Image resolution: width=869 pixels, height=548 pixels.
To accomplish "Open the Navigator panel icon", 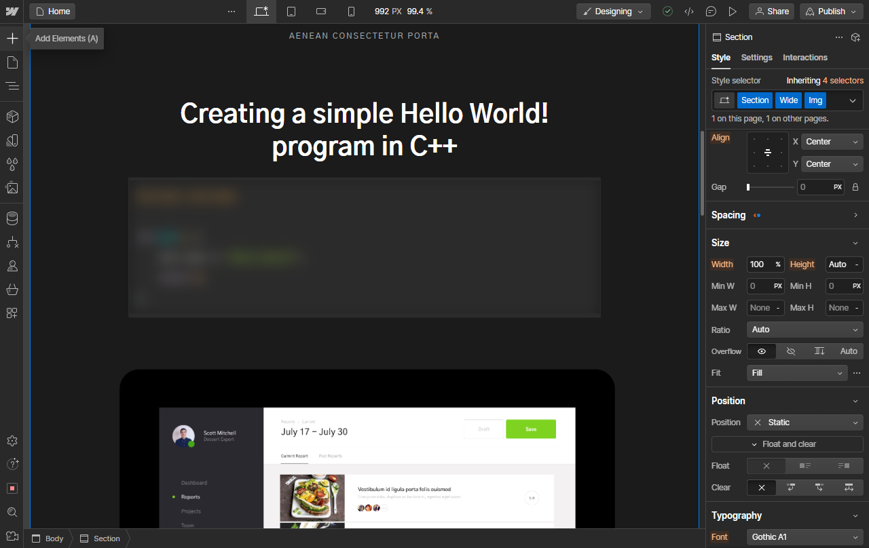I will point(12,86).
